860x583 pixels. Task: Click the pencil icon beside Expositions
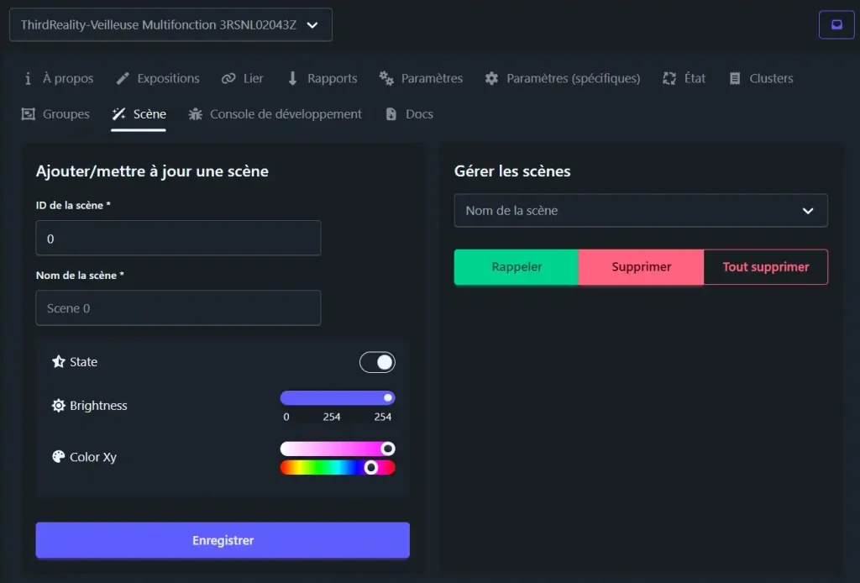123,78
